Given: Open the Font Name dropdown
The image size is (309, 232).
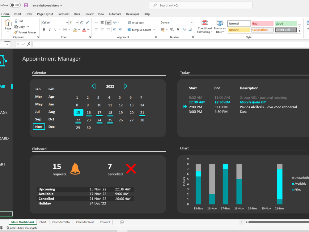Looking at the screenshot, I should click(x=55, y=22).
